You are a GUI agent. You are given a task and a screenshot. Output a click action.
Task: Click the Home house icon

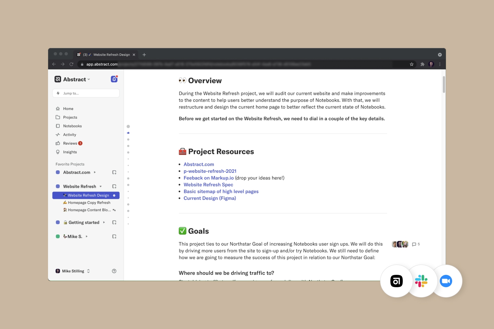click(x=58, y=109)
